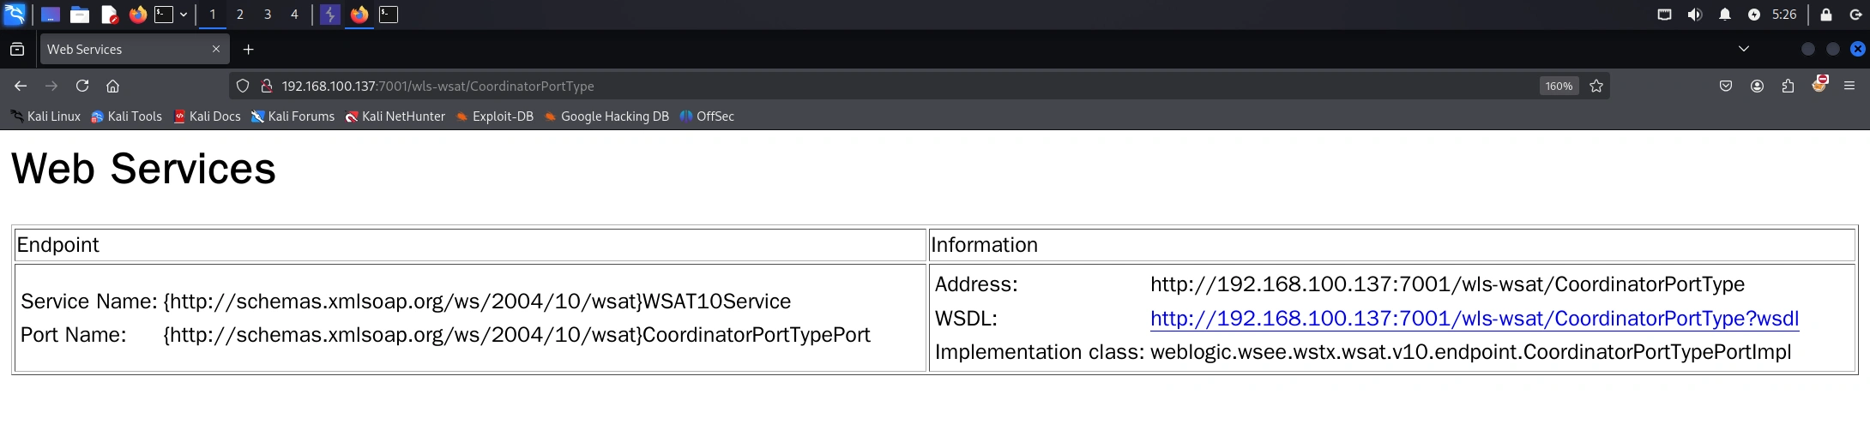Open Firefox application menu
The image size is (1870, 424).
pos(1849,86)
